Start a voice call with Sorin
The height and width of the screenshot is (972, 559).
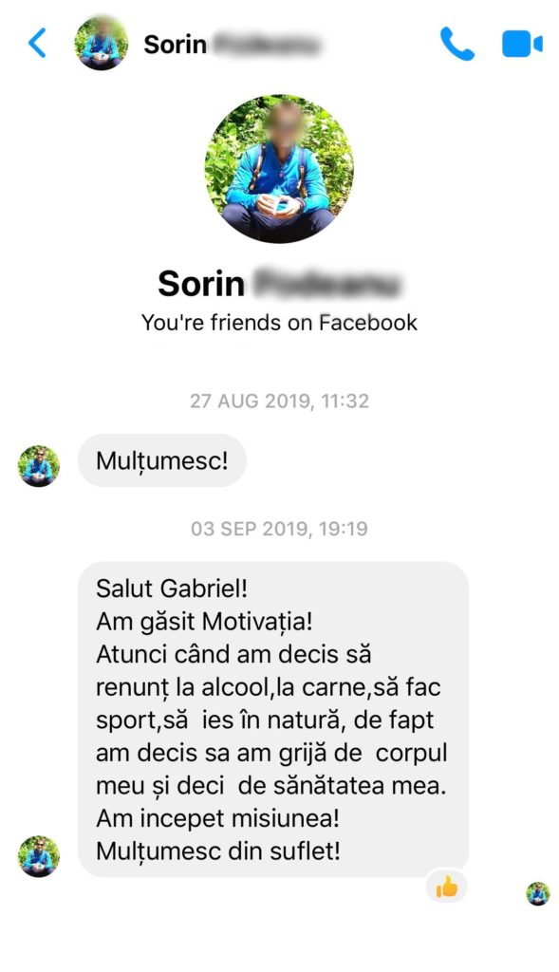(457, 44)
